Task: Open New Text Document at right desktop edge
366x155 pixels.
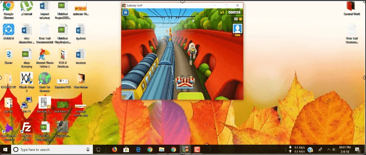Action: 352,34
